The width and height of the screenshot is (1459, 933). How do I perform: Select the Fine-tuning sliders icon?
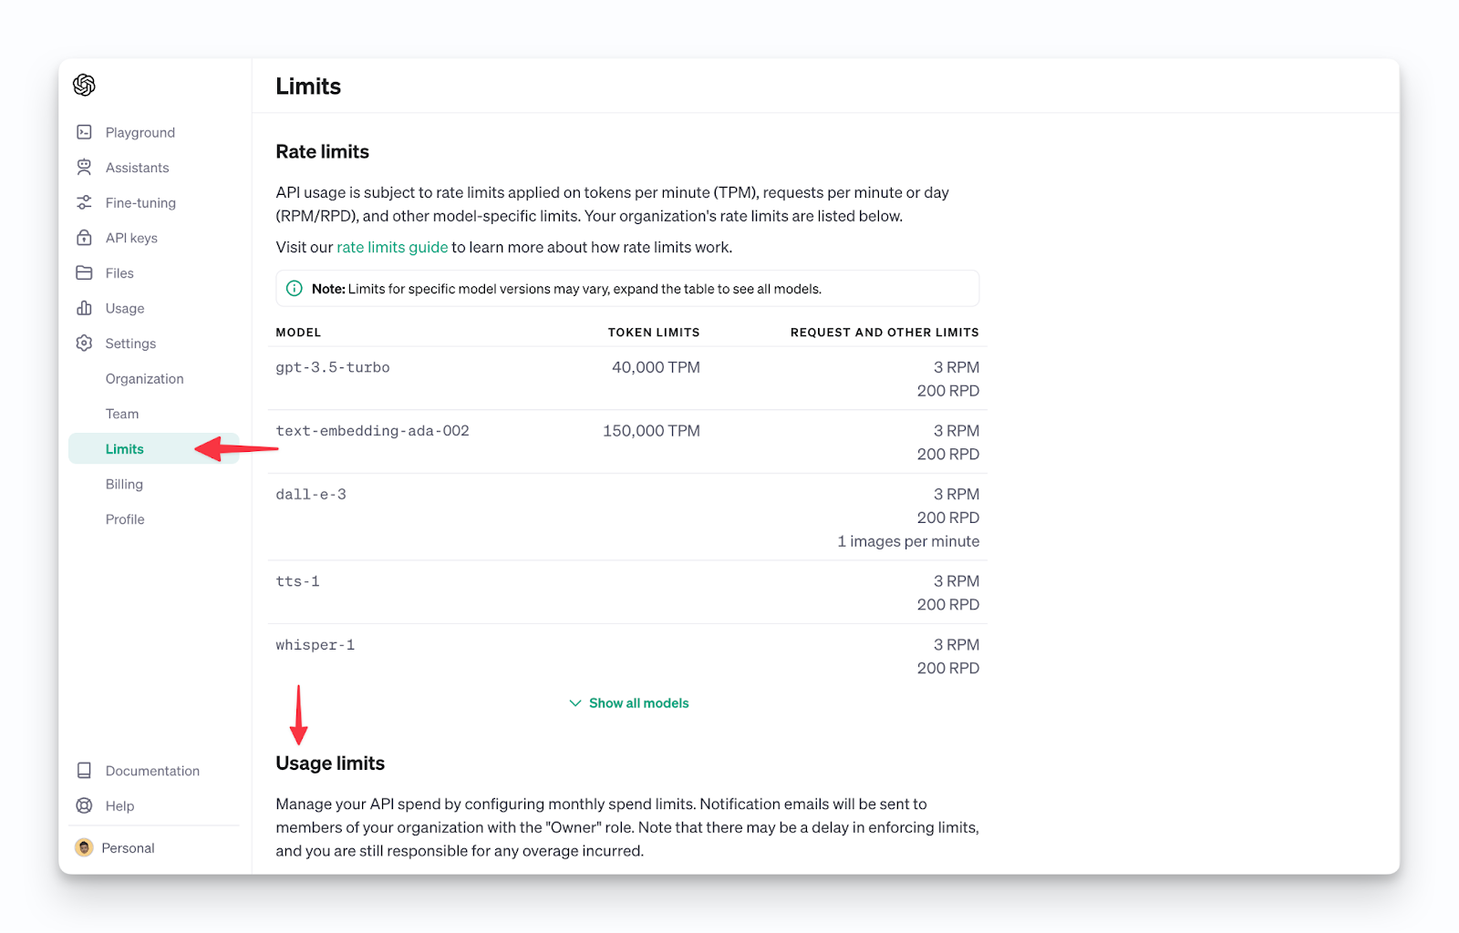84,202
